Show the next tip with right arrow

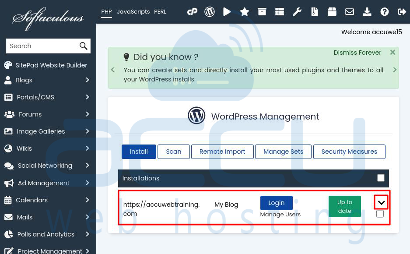[x=395, y=70]
